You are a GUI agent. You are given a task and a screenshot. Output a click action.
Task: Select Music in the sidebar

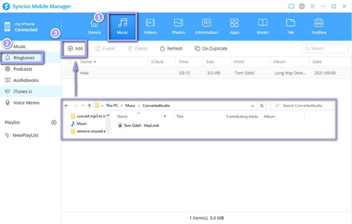(20, 47)
